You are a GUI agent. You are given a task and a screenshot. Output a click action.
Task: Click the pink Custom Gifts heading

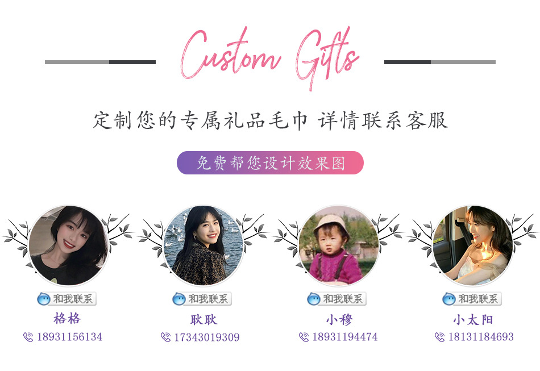tap(270, 57)
